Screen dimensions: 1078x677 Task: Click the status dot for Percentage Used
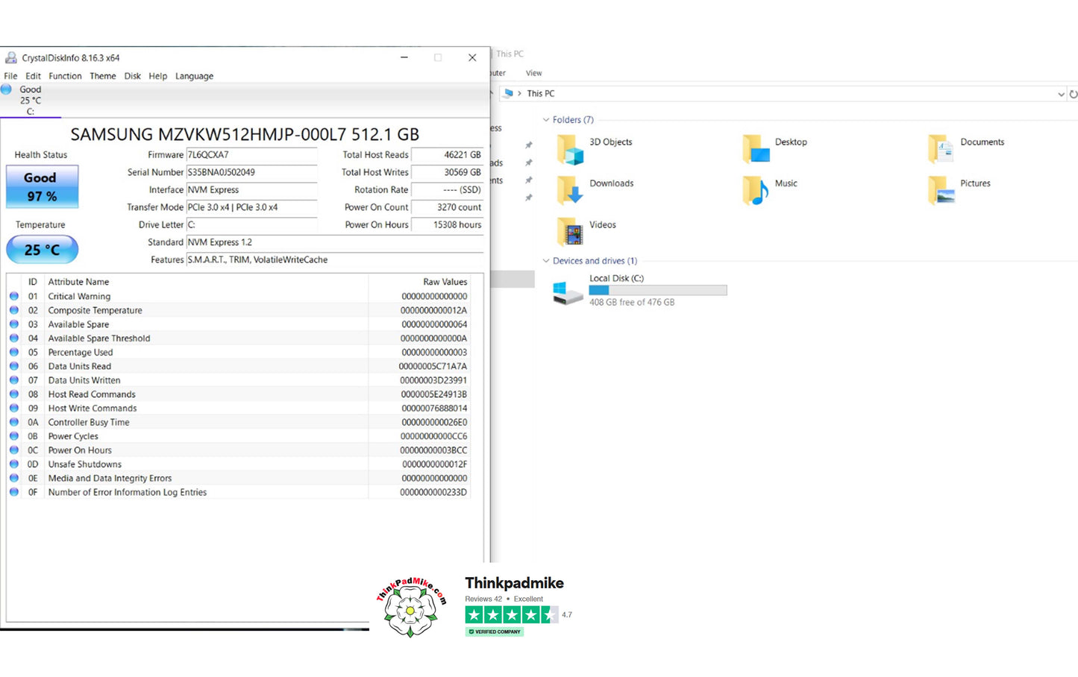pos(14,352)
